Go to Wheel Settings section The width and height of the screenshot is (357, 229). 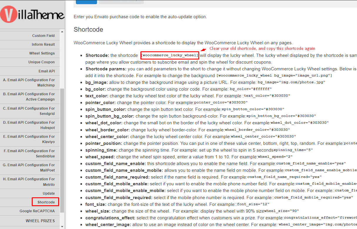[x=30, y=53]
